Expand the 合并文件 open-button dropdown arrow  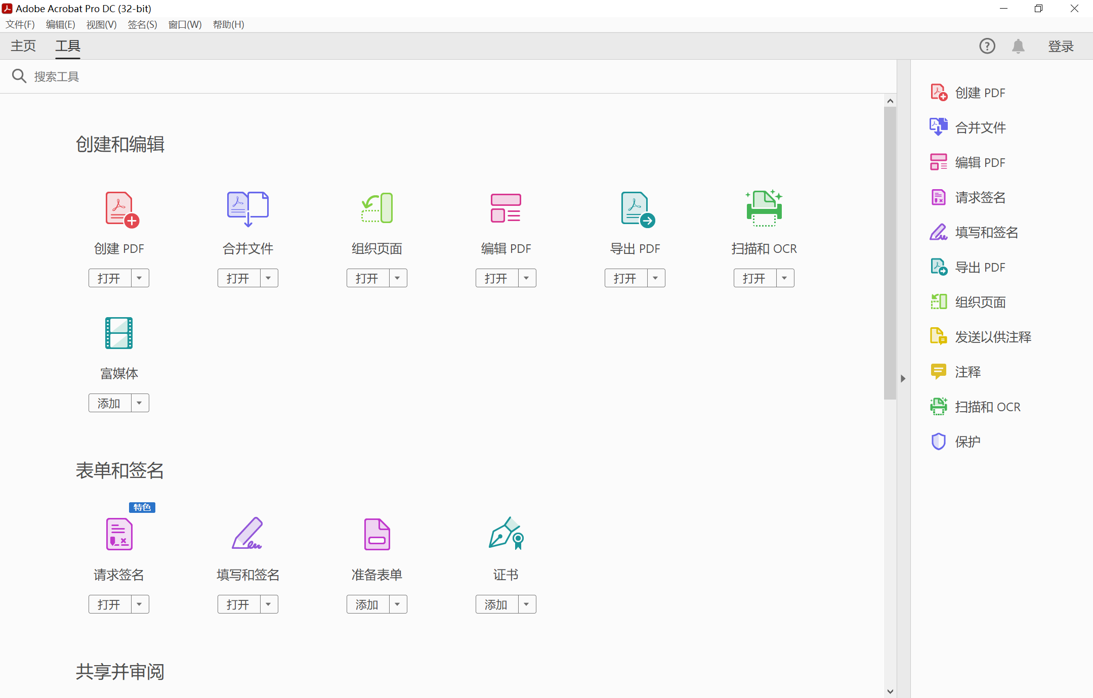click(269, 278)
